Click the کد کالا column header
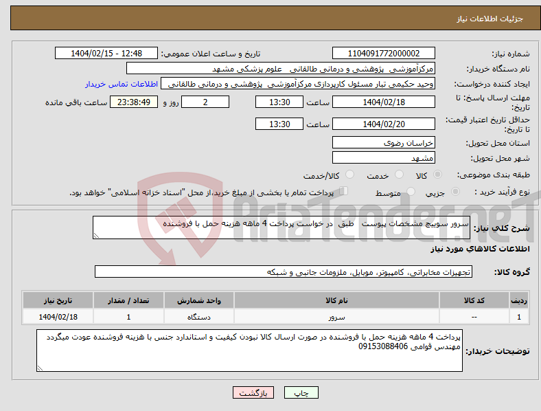Viewport: 541px width, 411px height. pos(474,300)
